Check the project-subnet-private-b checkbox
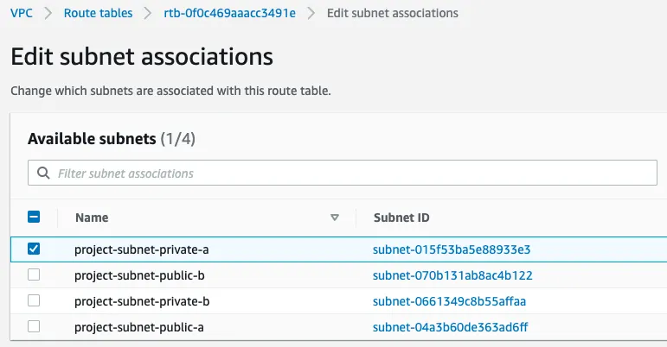Screen dimensions: 667x347 (34, 300)
